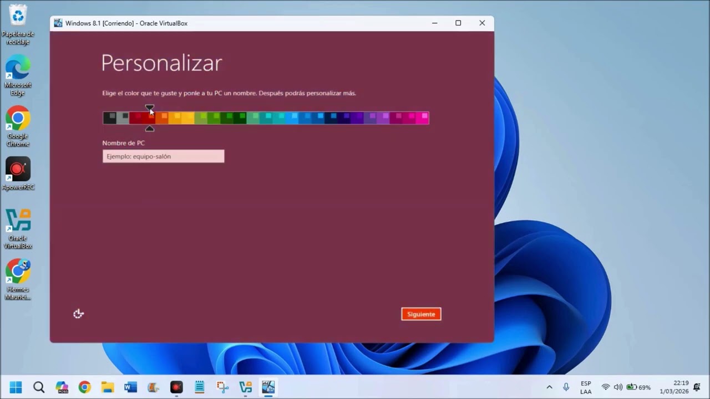
Task: Open Chrome from the taskbar
Action: pyautogui.click(x=84, y=387)
